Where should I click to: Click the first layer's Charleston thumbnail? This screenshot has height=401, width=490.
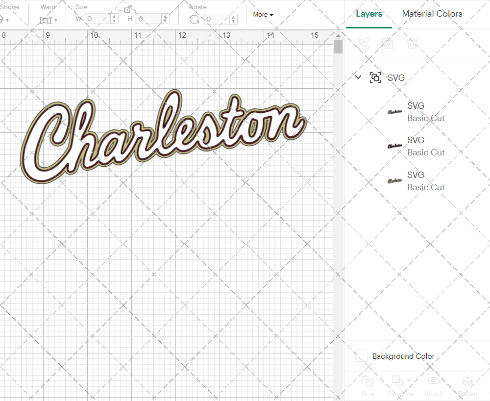394,112
